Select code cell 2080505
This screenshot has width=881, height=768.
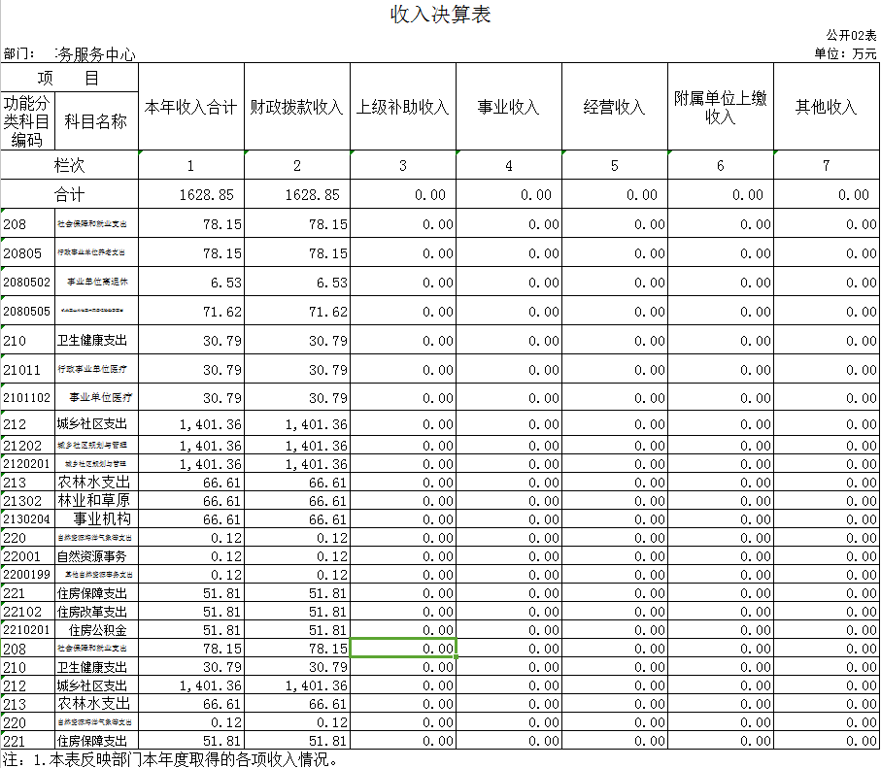pos(27,312)
